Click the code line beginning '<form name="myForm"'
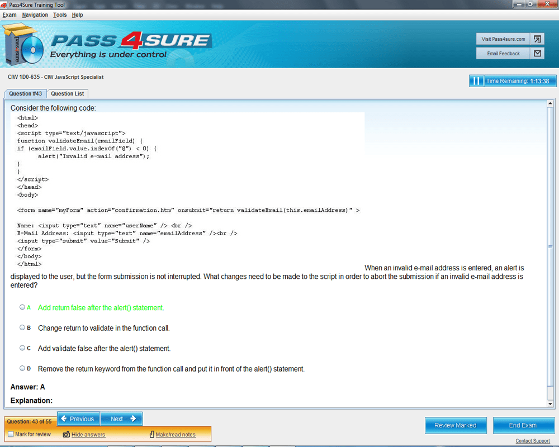Viewport: 559px width, 447px height. coord(188,210)
